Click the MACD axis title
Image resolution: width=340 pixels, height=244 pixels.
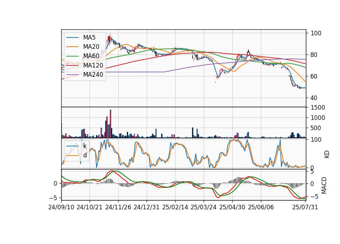(324, 185)
